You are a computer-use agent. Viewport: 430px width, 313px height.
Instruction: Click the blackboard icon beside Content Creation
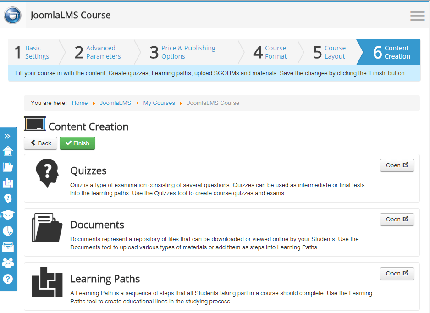(35, 124)
